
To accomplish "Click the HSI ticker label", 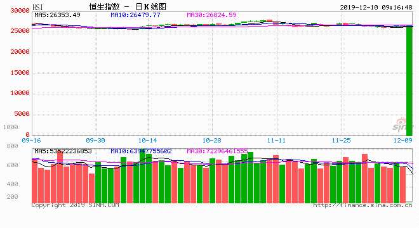I will (37, 7).
